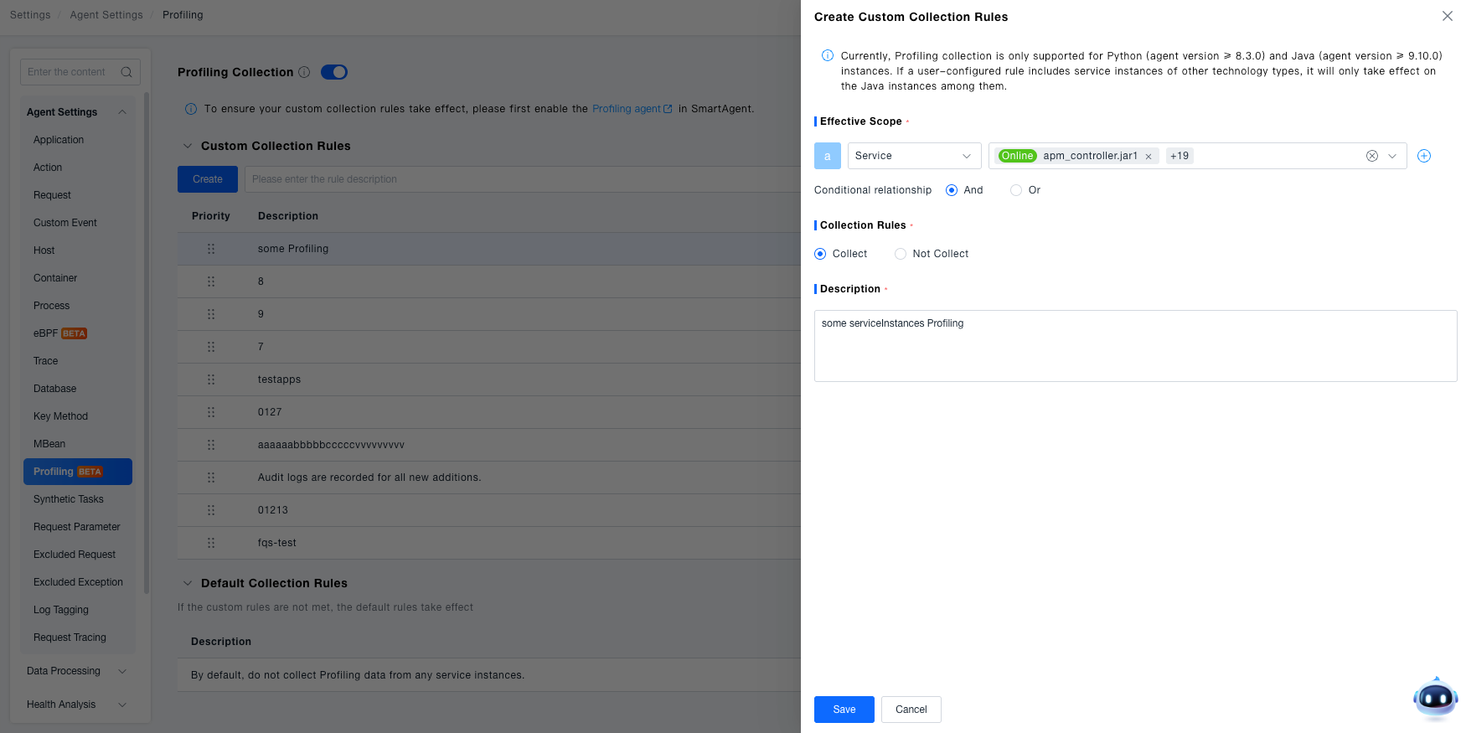Choose the Collect rule option
The image size is (1466, 733).
pyautogui.click(x=820, y=254)
